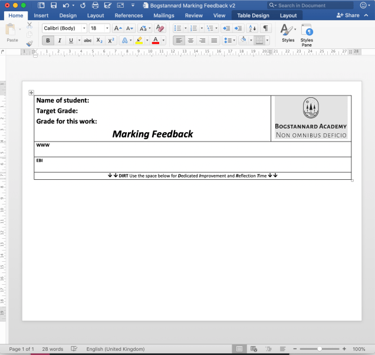Click the sidebar navigation pane icon
The width and height of the screenshot is (375, 355).
pos(41,5)
